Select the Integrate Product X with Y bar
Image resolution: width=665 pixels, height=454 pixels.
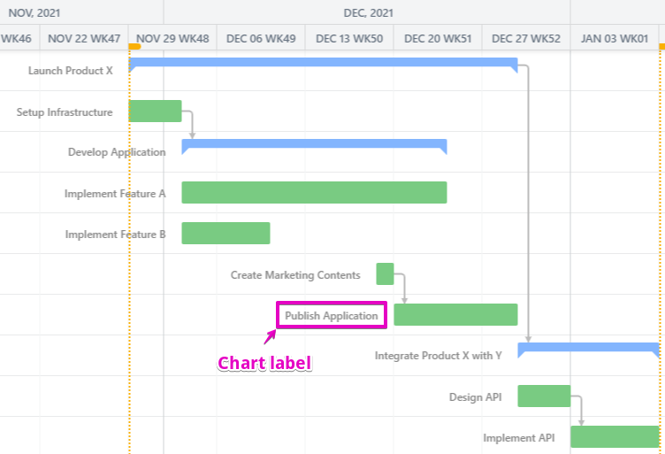(588, 348)
